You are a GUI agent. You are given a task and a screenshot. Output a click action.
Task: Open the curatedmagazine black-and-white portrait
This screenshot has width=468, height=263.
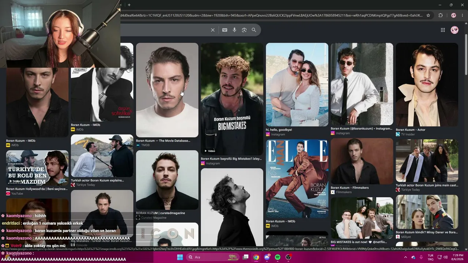pos(167,180)
